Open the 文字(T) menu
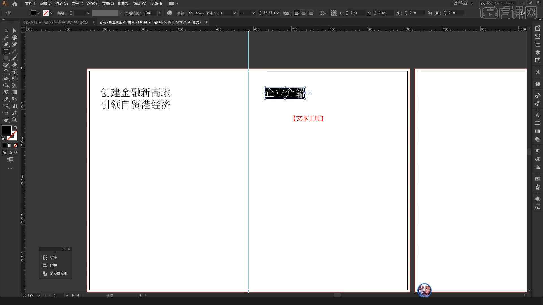 pyautogui.click(x=77, y=3)
